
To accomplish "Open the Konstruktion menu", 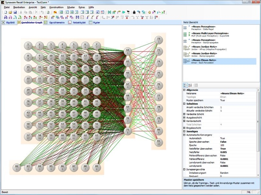I will coord(56,7).
